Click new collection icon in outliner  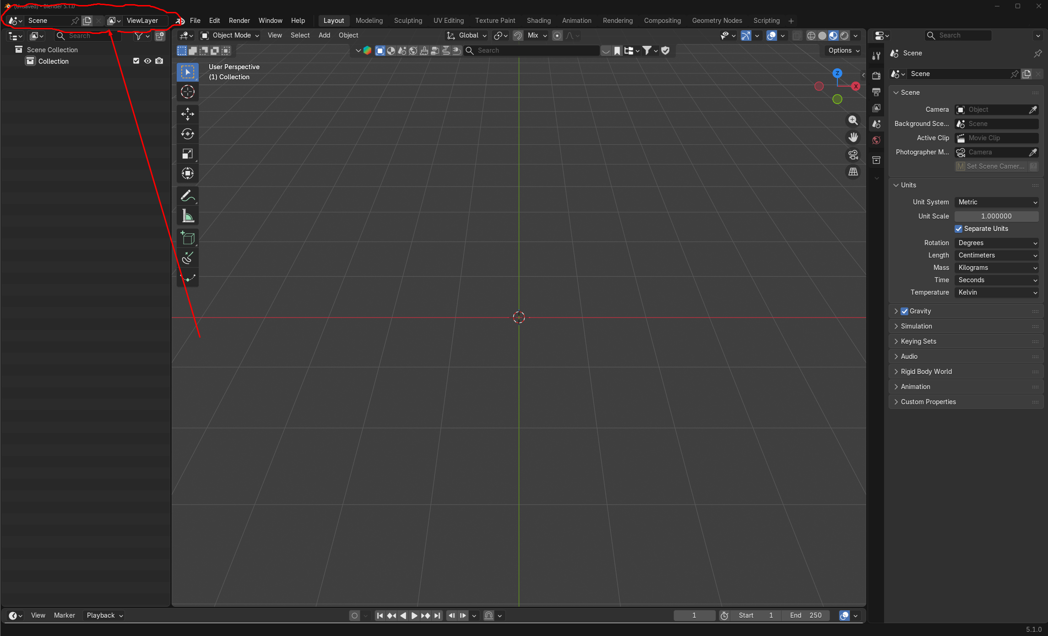[x=160, y=36]
